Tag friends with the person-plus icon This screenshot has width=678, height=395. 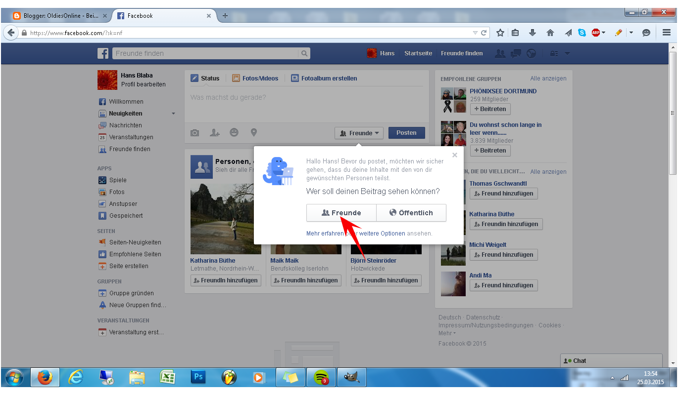[214, 132]
